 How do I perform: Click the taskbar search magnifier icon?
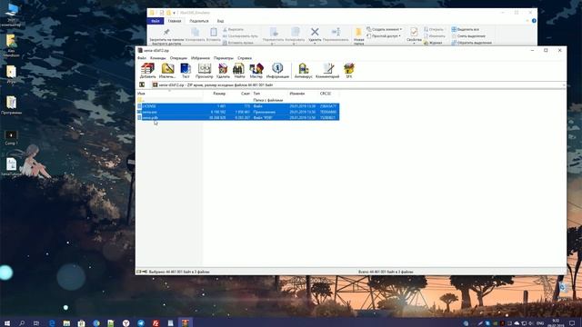[x=22, y=323]
